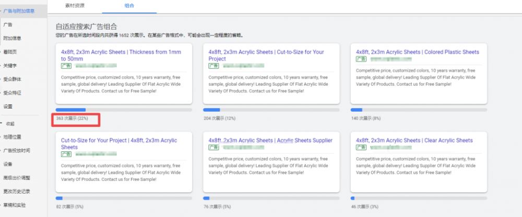Screen dimensions: 522x217
Task: Select the 组合 tab
Action: (x=129, y=6)
